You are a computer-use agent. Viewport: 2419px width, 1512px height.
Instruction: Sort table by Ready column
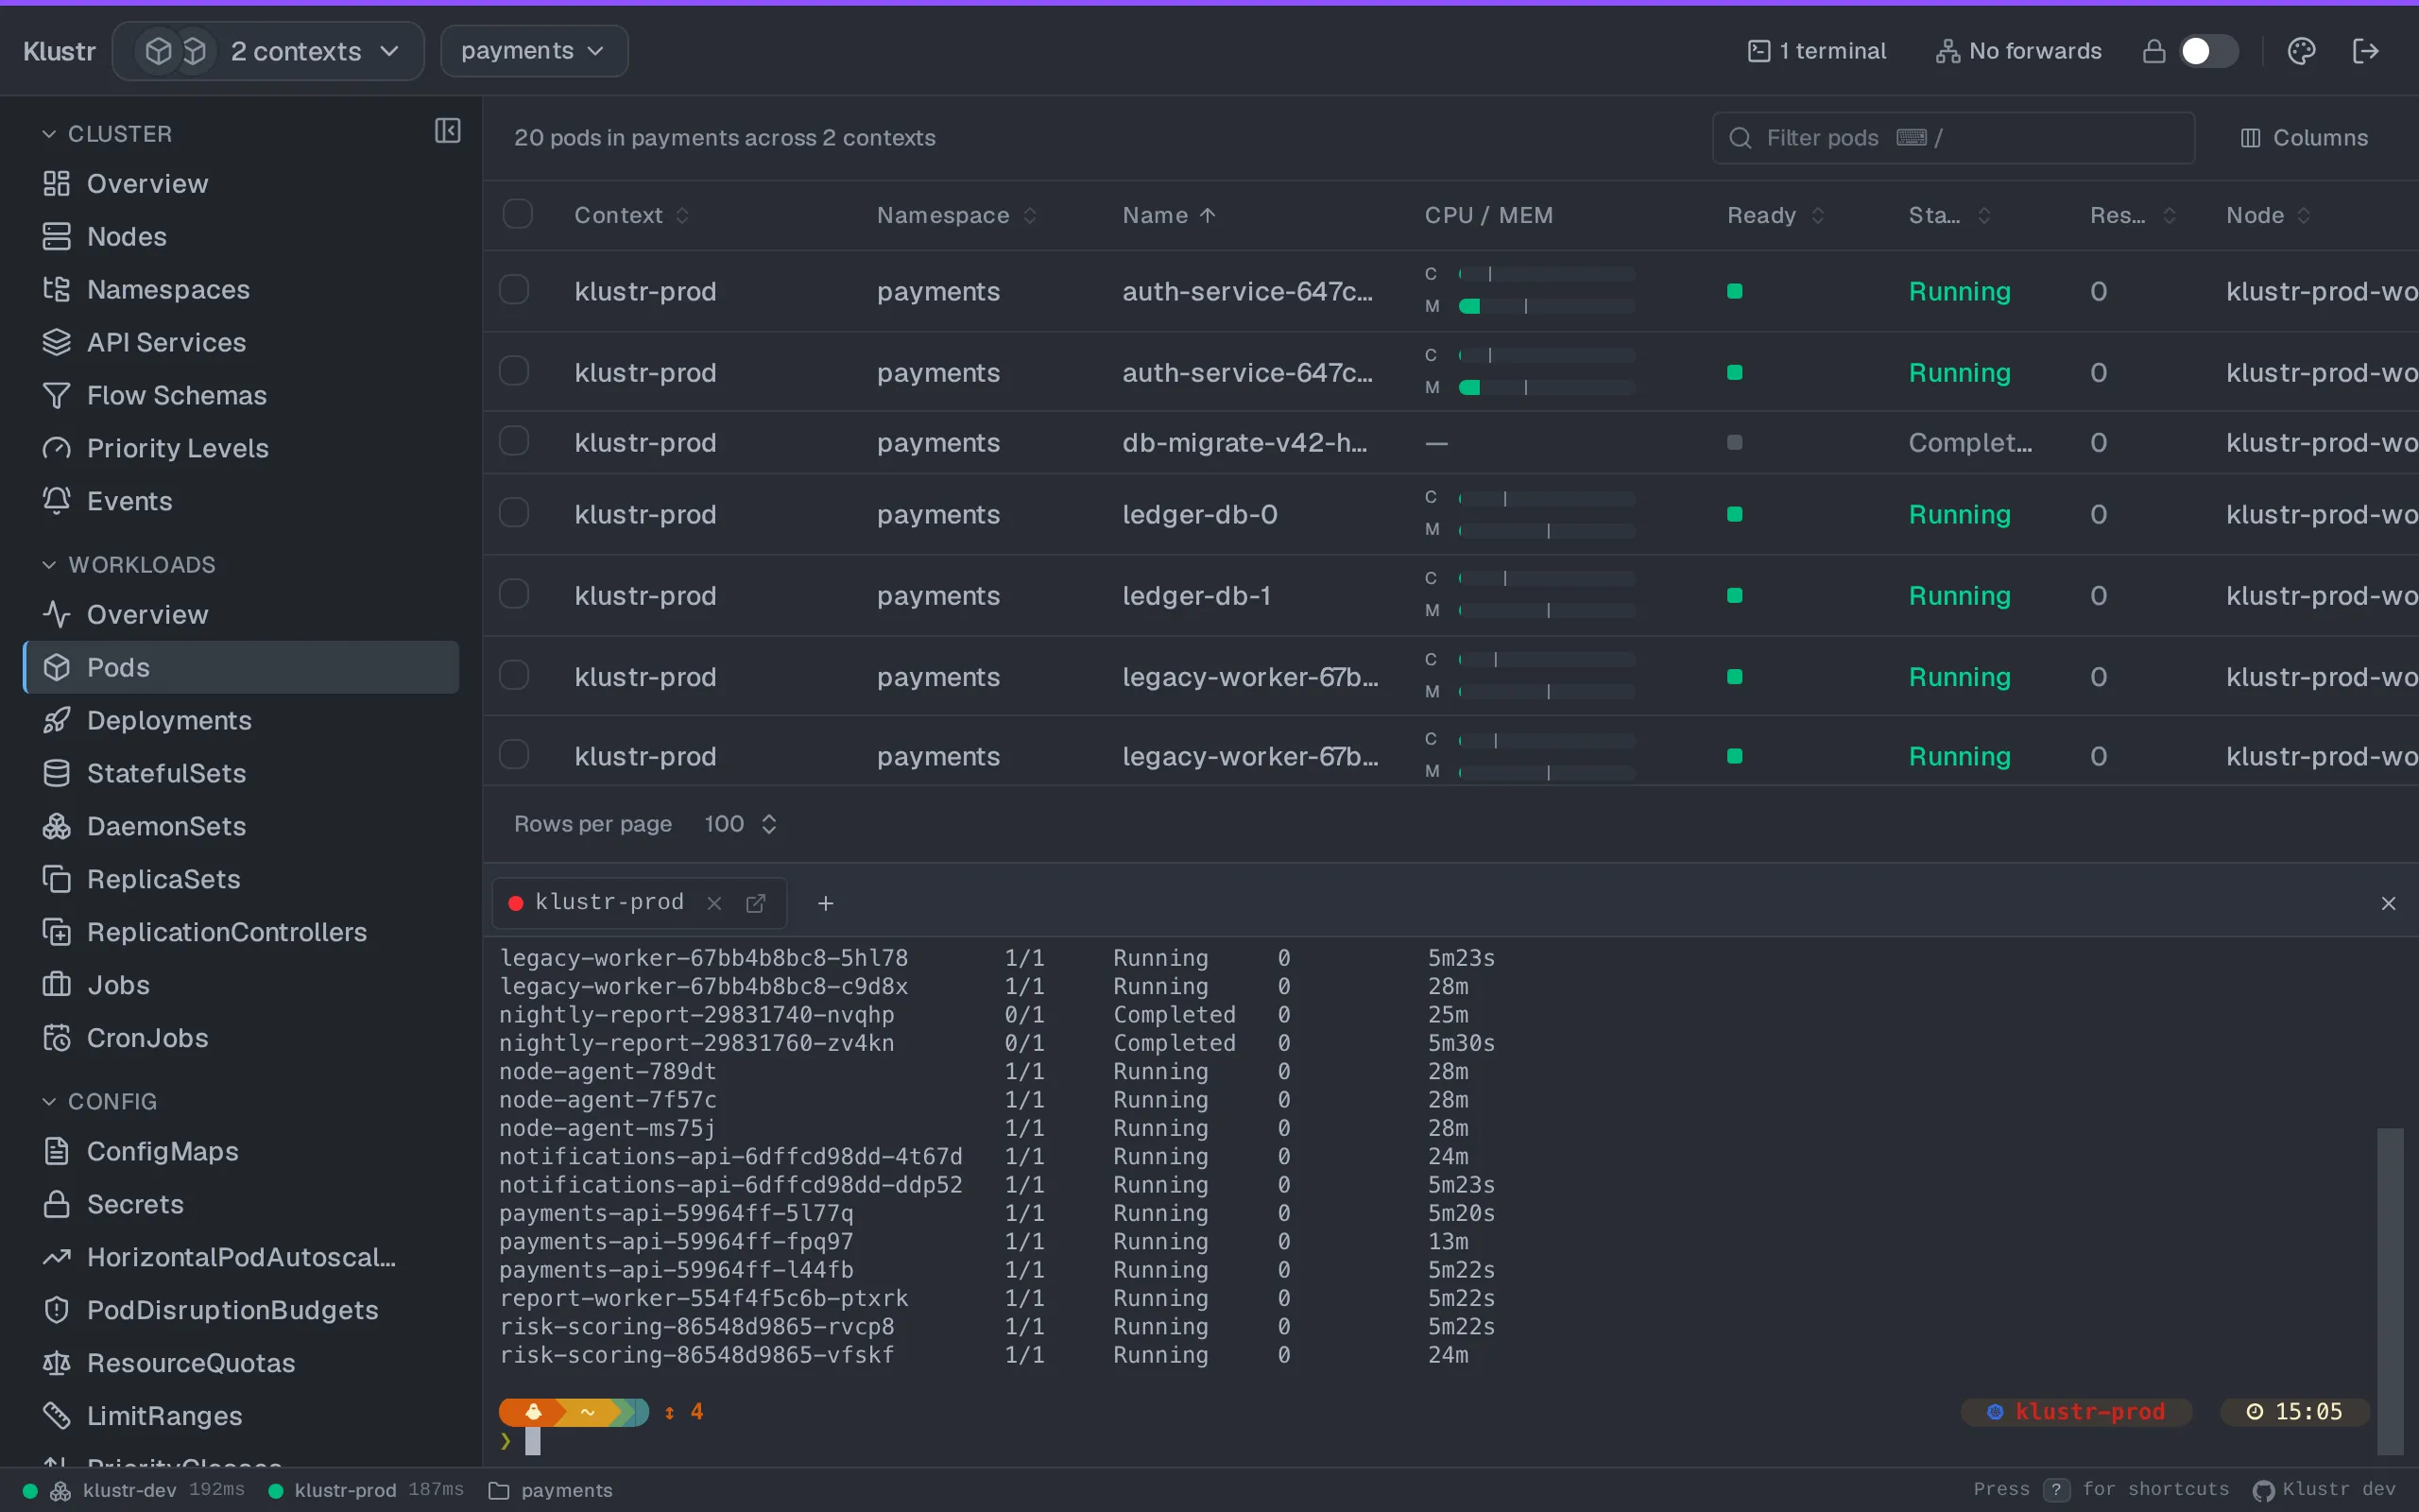(1776, 215)
